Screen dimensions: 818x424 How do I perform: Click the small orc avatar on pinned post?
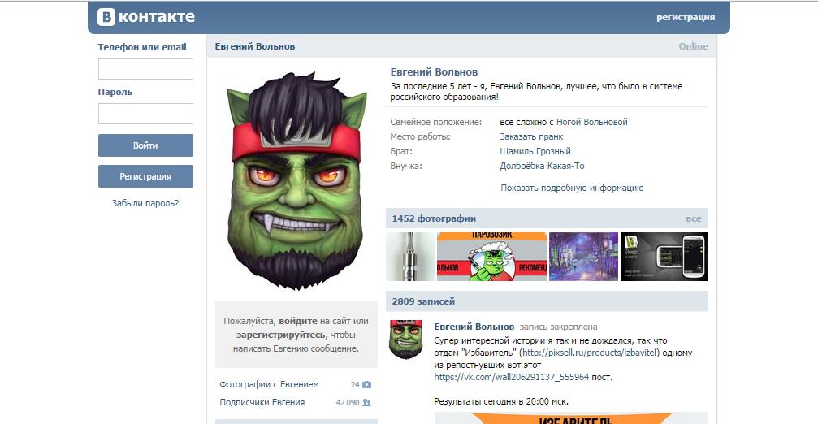click(406, 340)
